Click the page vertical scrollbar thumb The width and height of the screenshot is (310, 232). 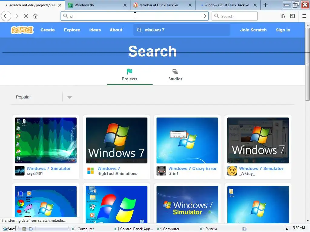308,64
